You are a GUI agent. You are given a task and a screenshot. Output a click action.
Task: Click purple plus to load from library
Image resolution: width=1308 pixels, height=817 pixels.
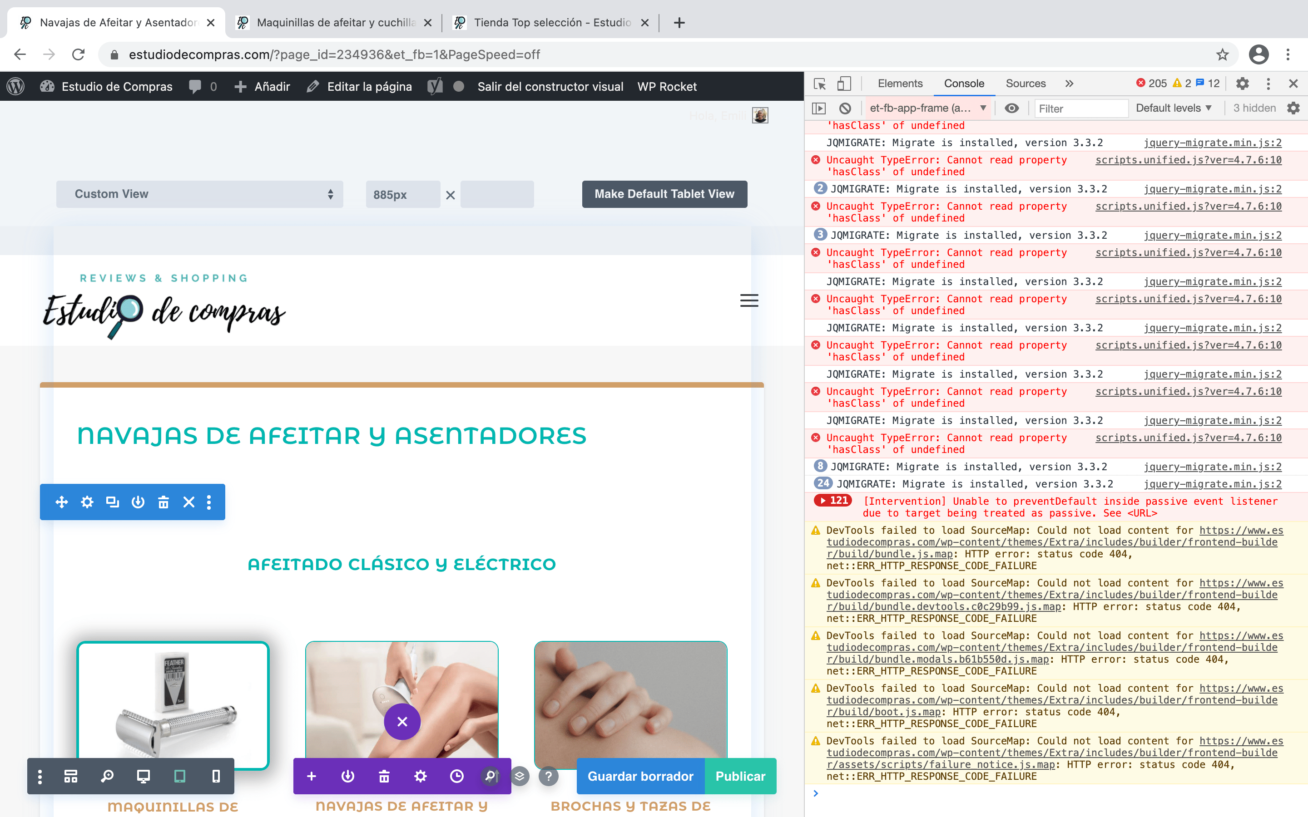311,777
